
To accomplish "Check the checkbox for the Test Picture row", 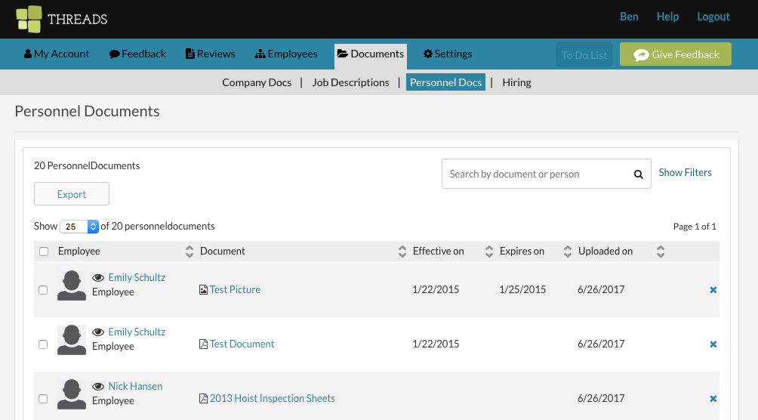I will (43, 290).
